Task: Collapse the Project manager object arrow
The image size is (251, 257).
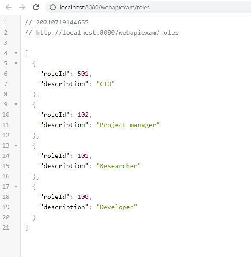Action: point(16,104)
